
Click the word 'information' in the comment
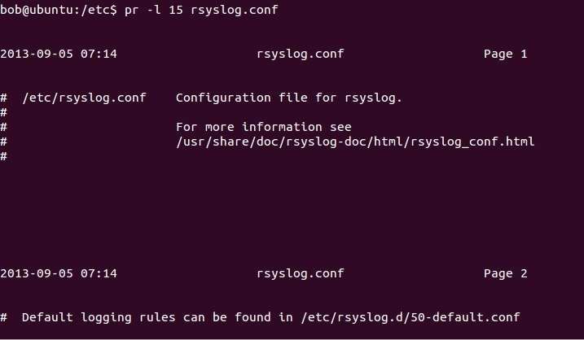282,127
